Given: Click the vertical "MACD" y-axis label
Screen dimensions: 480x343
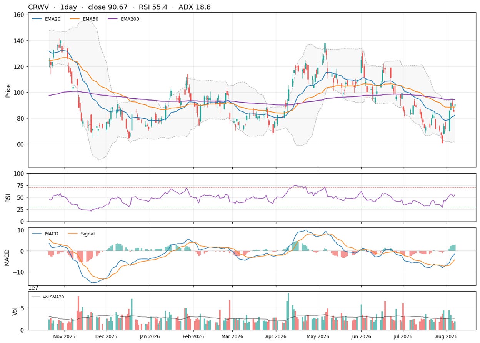Looking at the screenshot, I should tap(7, 257).
